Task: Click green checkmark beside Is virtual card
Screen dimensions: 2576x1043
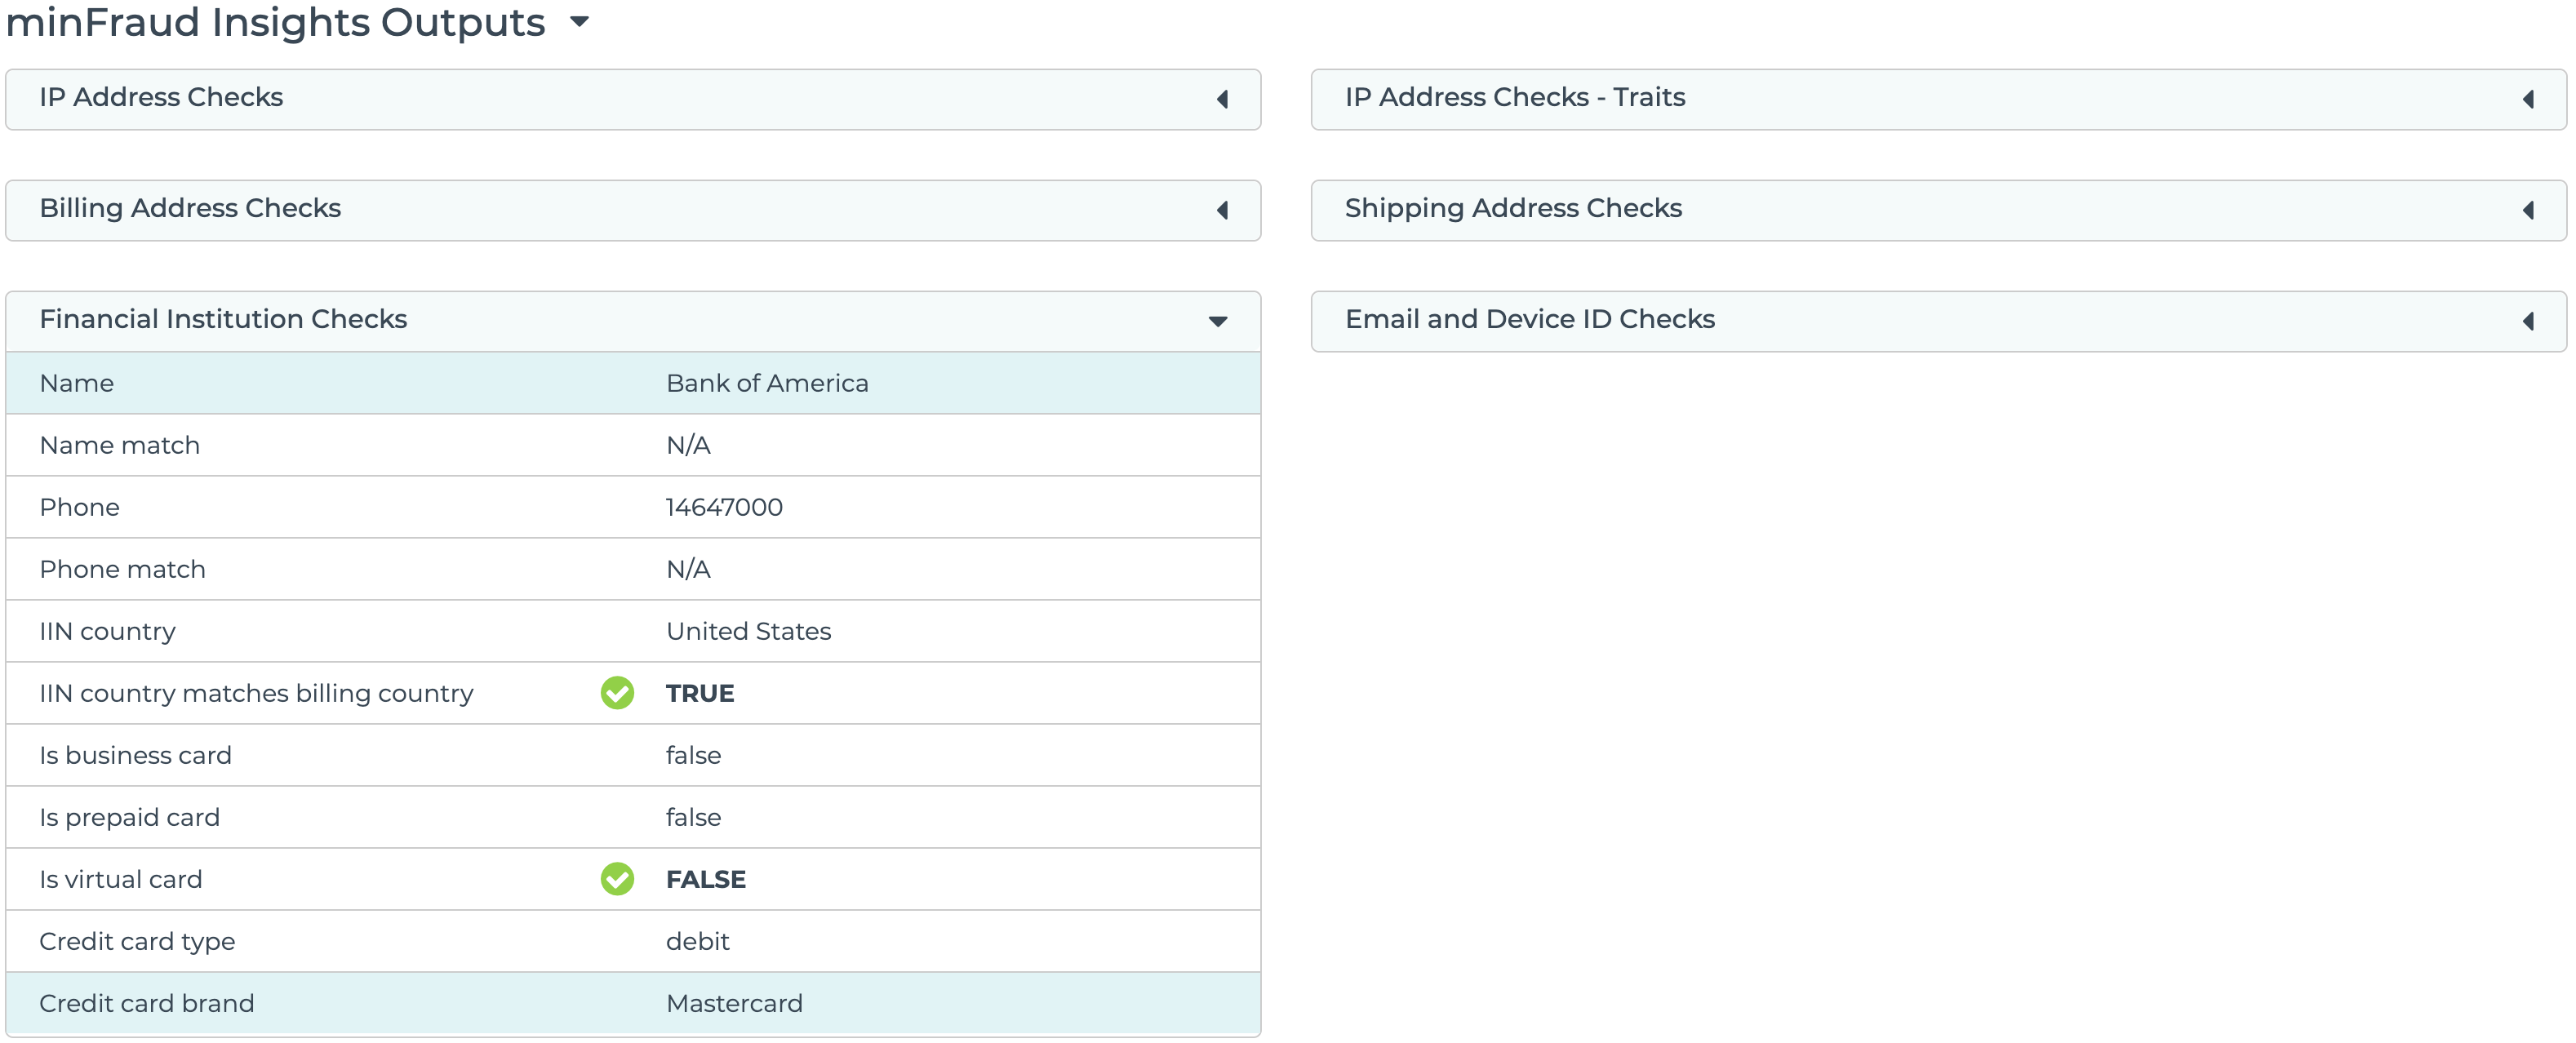Action: click(x=617, y=879)
